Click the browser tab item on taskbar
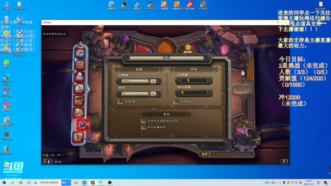The image size is (331, 186). 47,183
